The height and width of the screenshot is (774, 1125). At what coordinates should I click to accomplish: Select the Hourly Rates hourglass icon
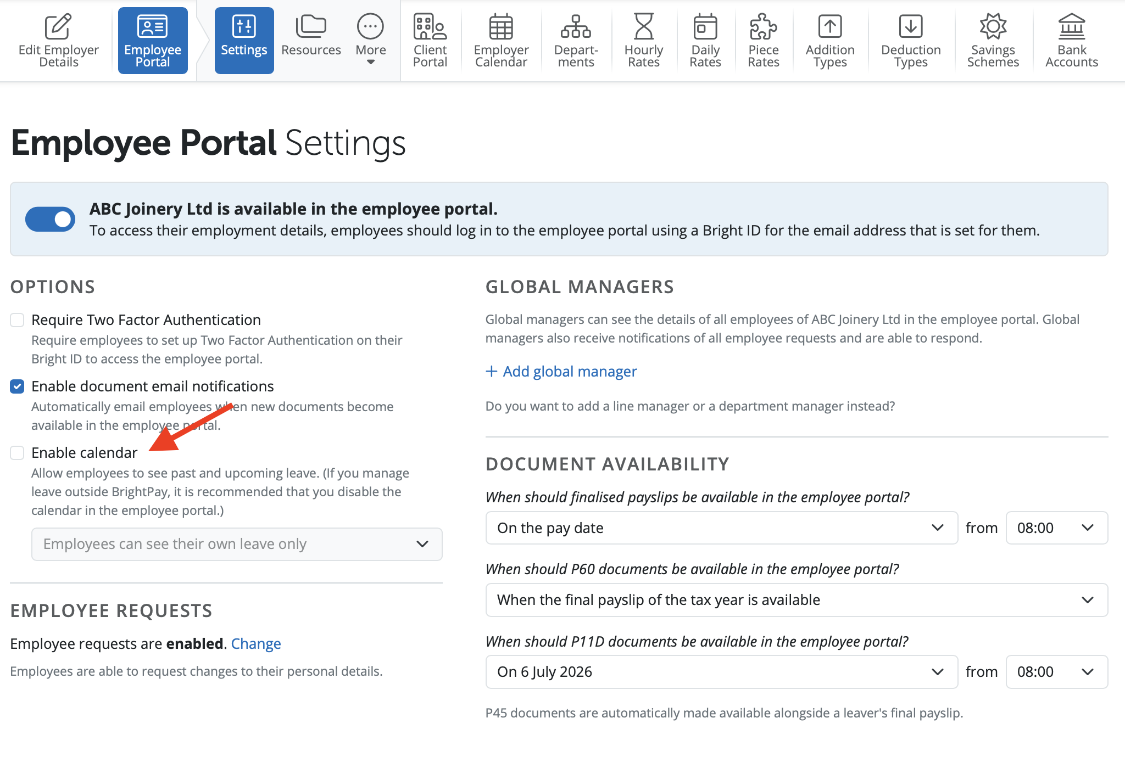coord(643,27)
